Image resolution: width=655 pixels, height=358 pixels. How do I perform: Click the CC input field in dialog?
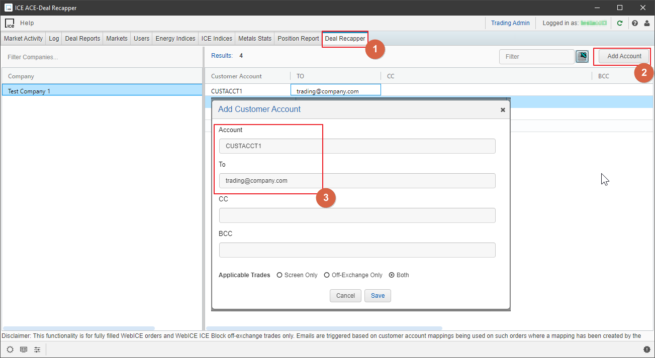point(357,215)
